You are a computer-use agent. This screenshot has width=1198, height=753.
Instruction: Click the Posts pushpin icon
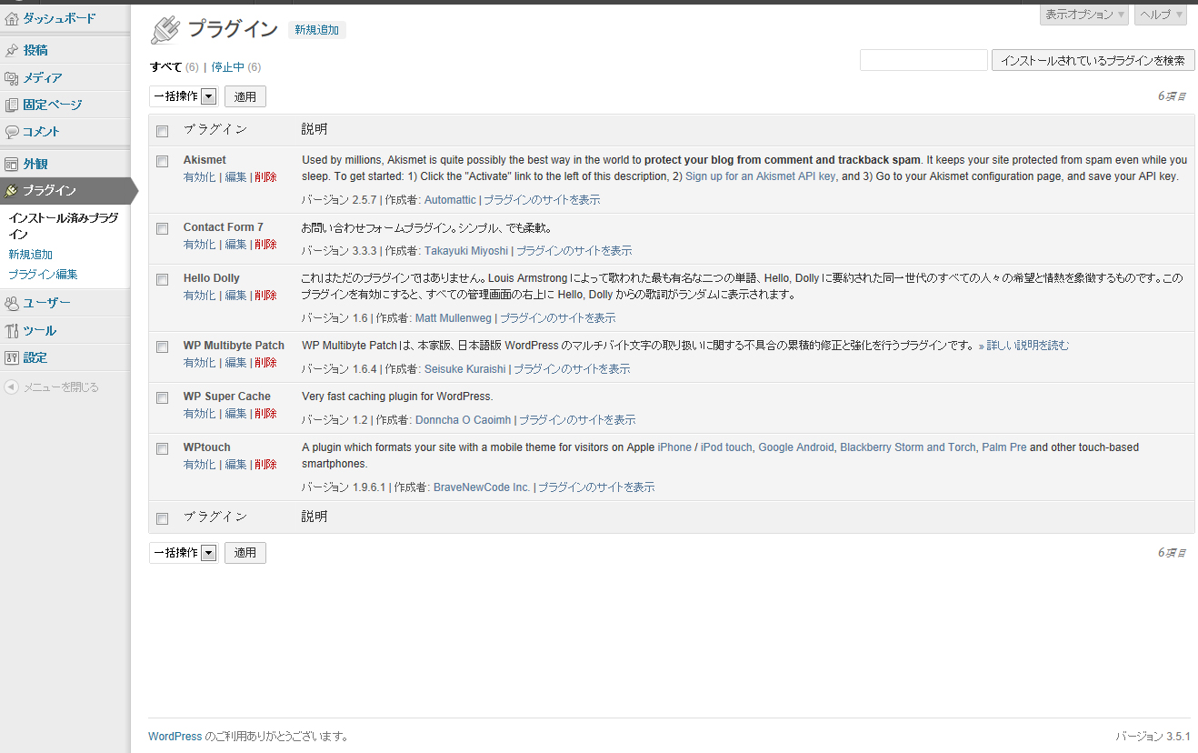click(12, 50)
